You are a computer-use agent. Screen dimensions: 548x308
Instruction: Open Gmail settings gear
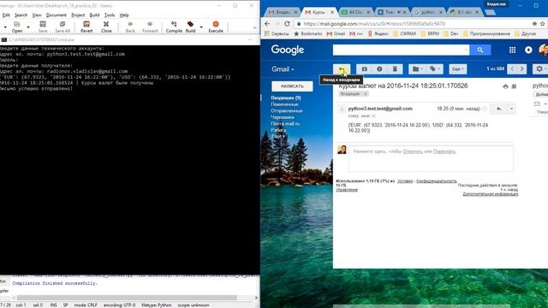pyautogui.click(x=540, y=69)
